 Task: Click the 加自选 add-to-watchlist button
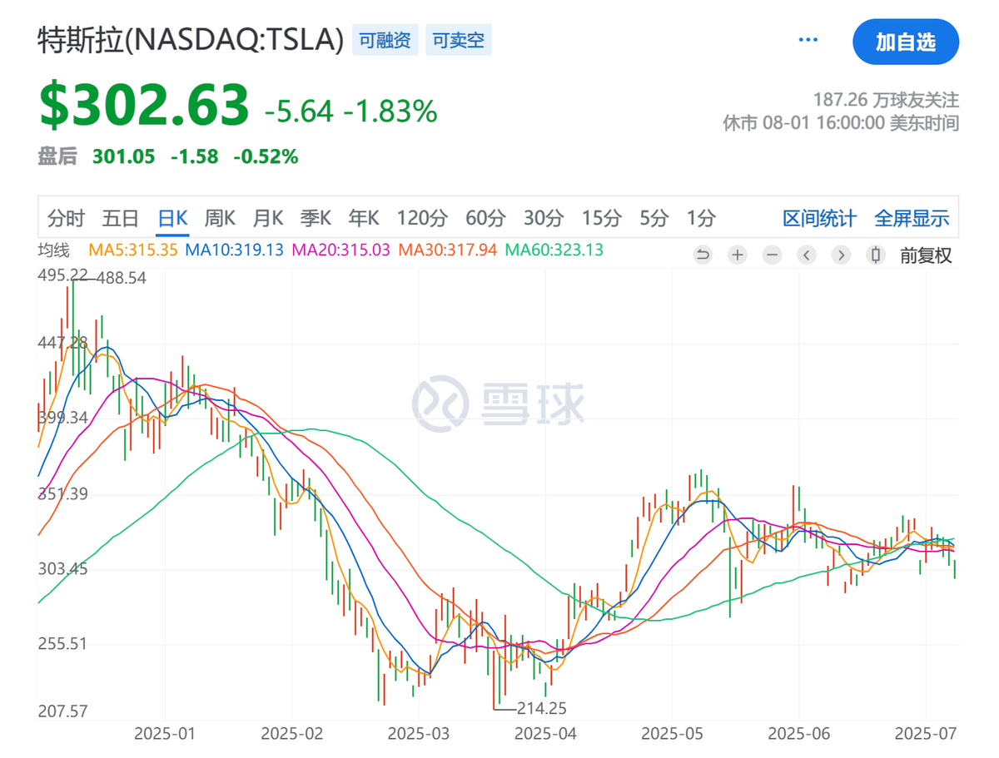906,42
